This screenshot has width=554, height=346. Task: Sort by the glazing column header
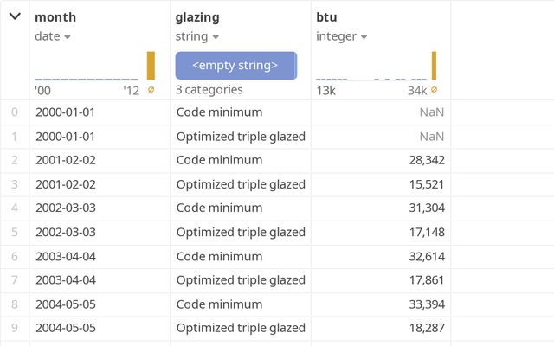197,16
